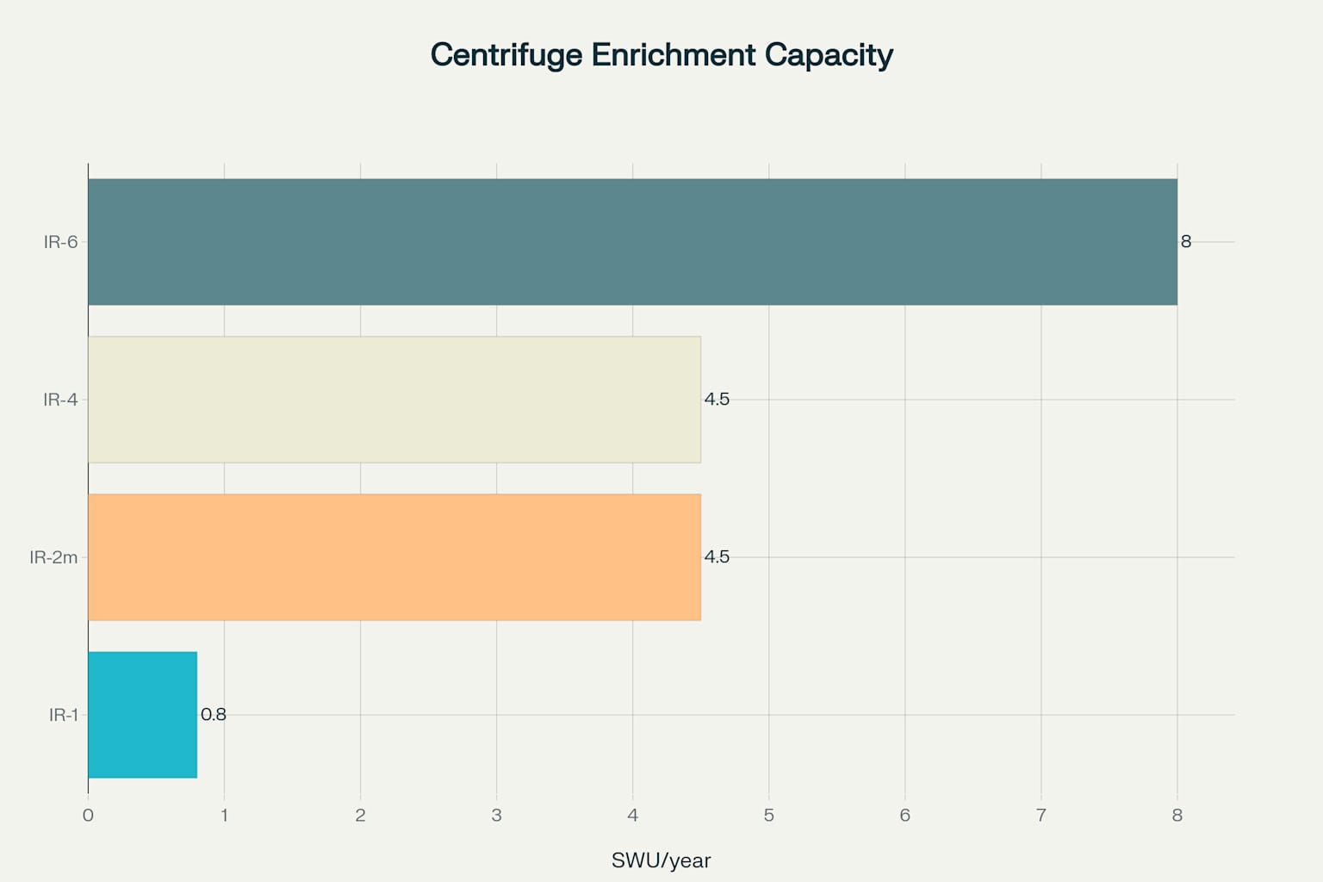Select the cream-colored IR-4 bar
Screen dimensions: 1323x882
394,400
